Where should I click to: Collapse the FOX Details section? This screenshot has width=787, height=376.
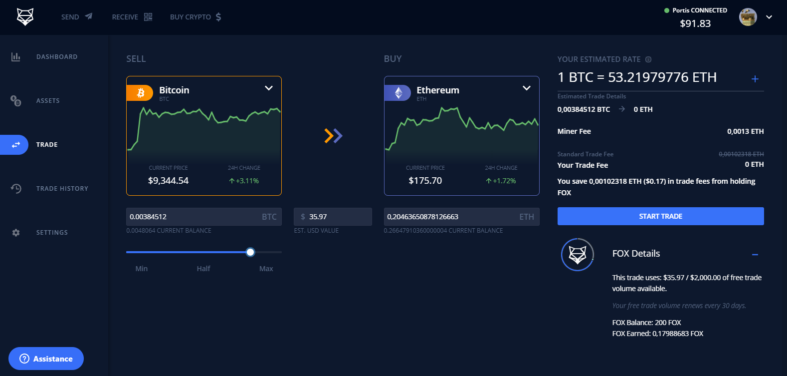point(755,255)
